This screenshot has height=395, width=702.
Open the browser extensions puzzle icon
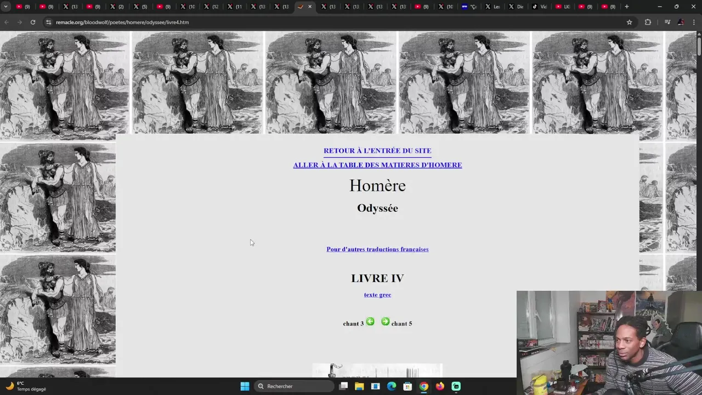pyautogui.click(x=648, y=22)
